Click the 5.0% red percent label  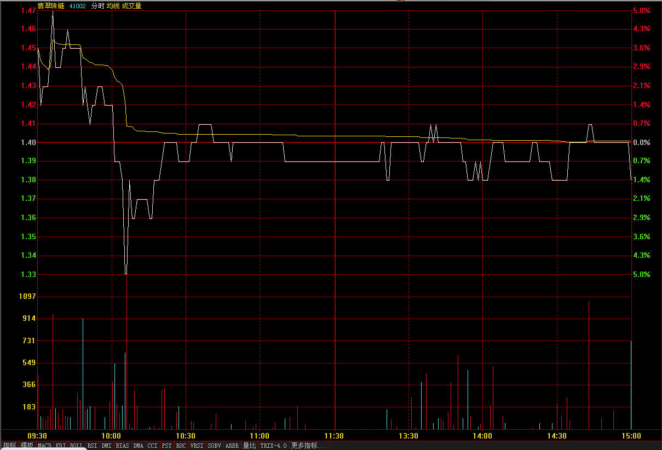[x=641, y=10]
